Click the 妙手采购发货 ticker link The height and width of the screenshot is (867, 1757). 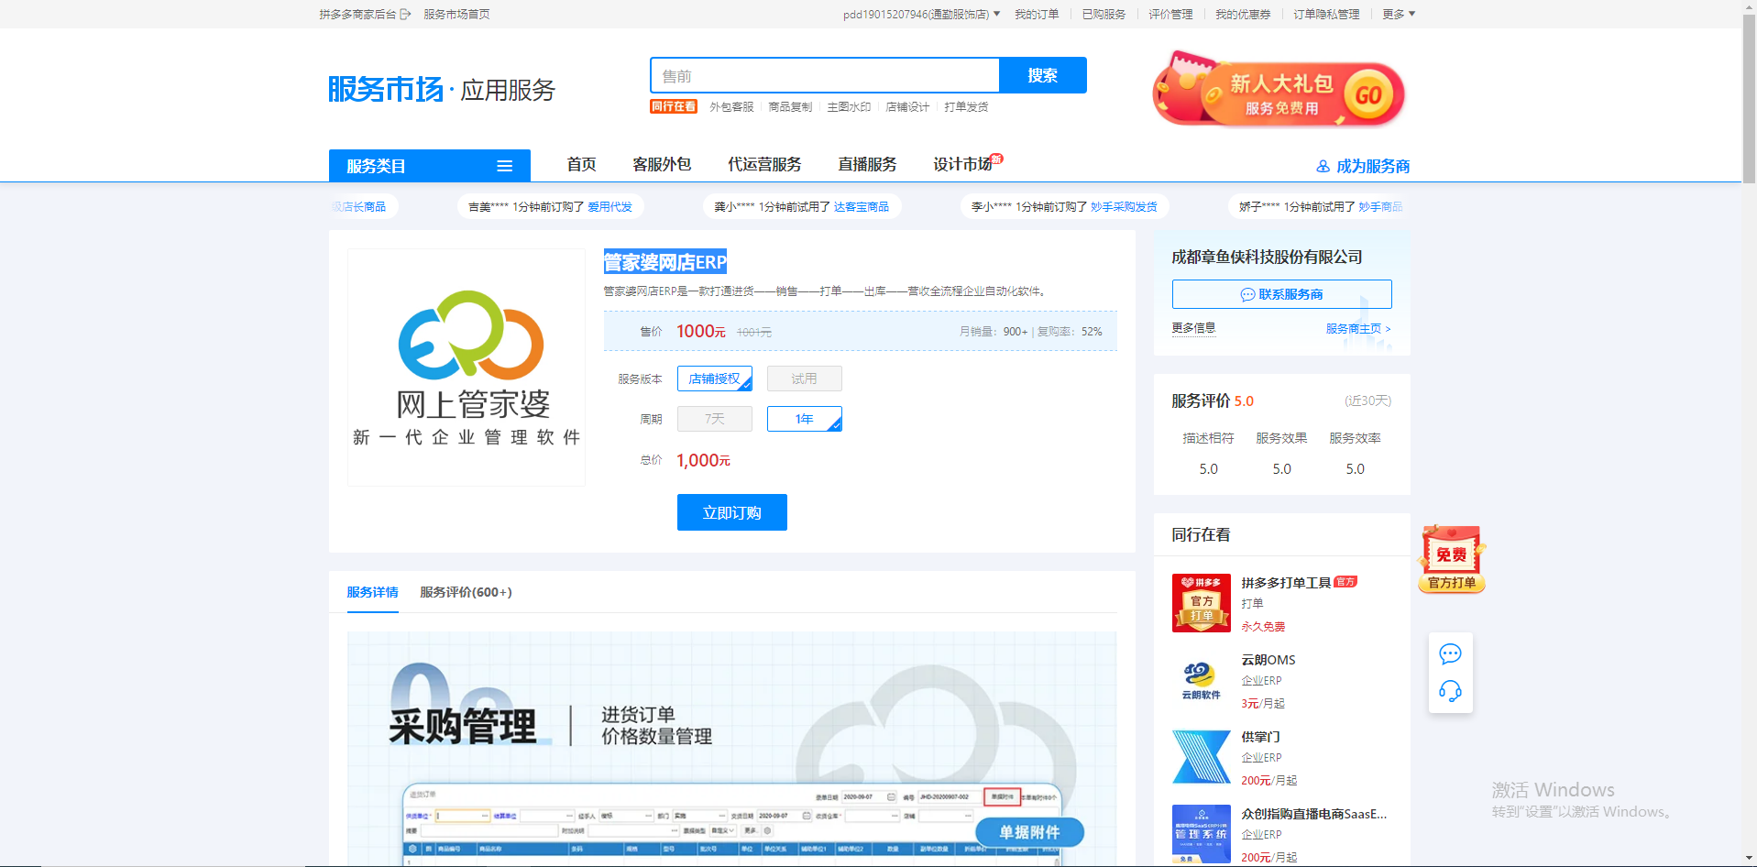coord(1124,207)
